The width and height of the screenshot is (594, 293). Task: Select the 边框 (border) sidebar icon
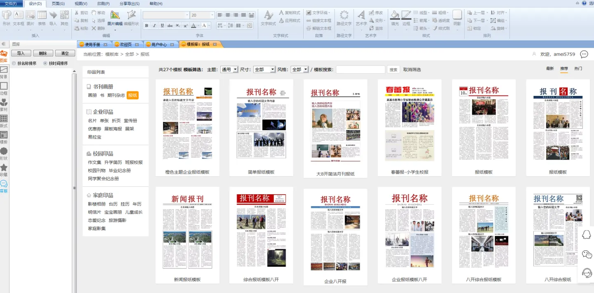click(4, 88)
